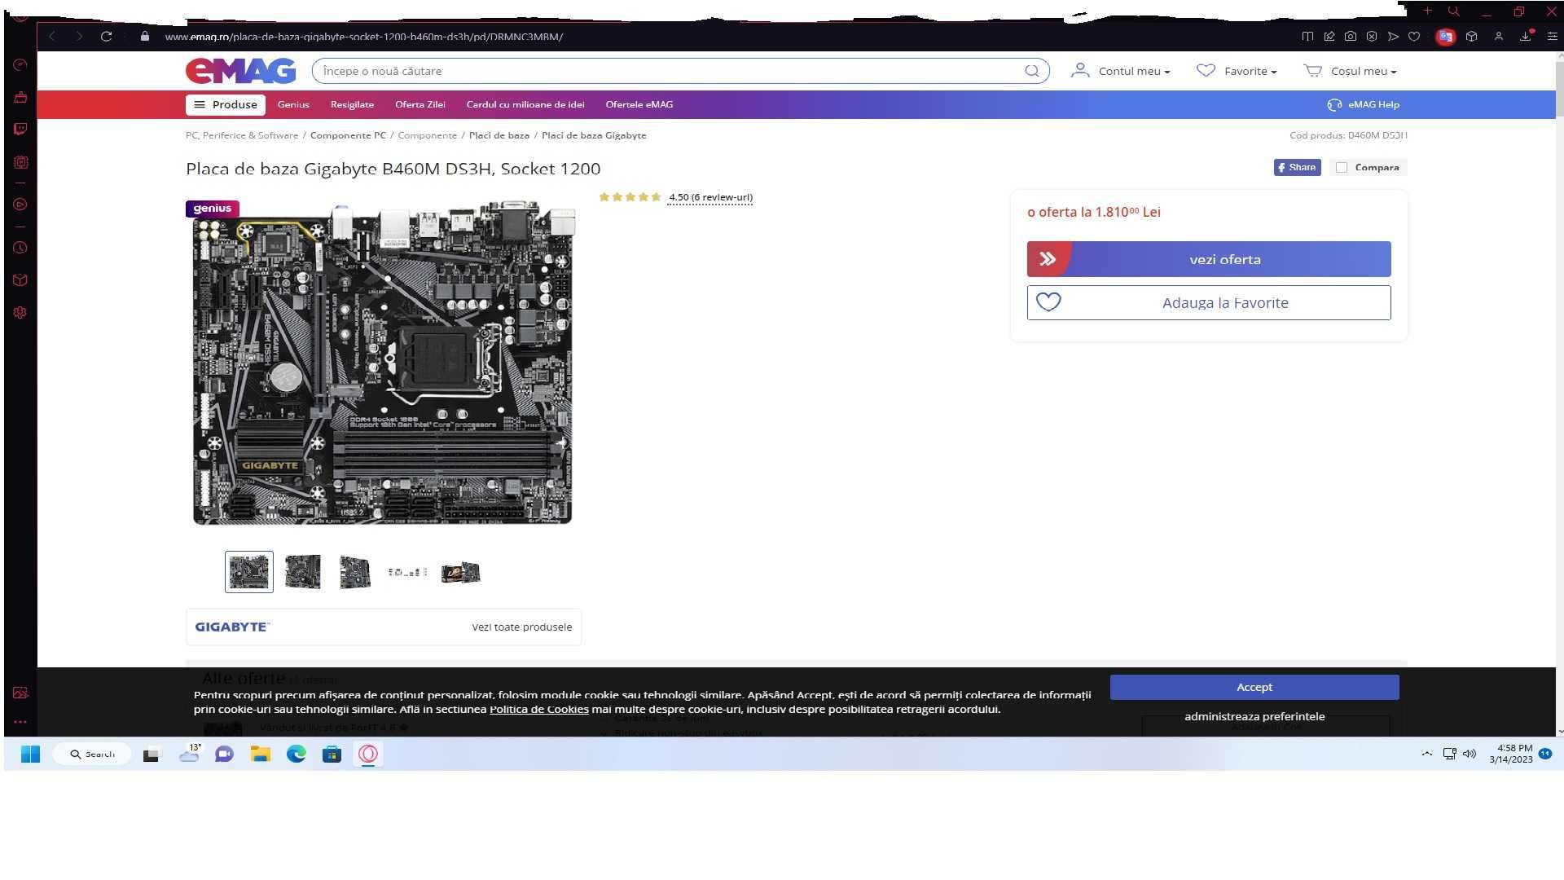This screenshot has height=880, width=1564.
Task: Open Settings gear icon in sidebar
Action: tap(20, 313)
